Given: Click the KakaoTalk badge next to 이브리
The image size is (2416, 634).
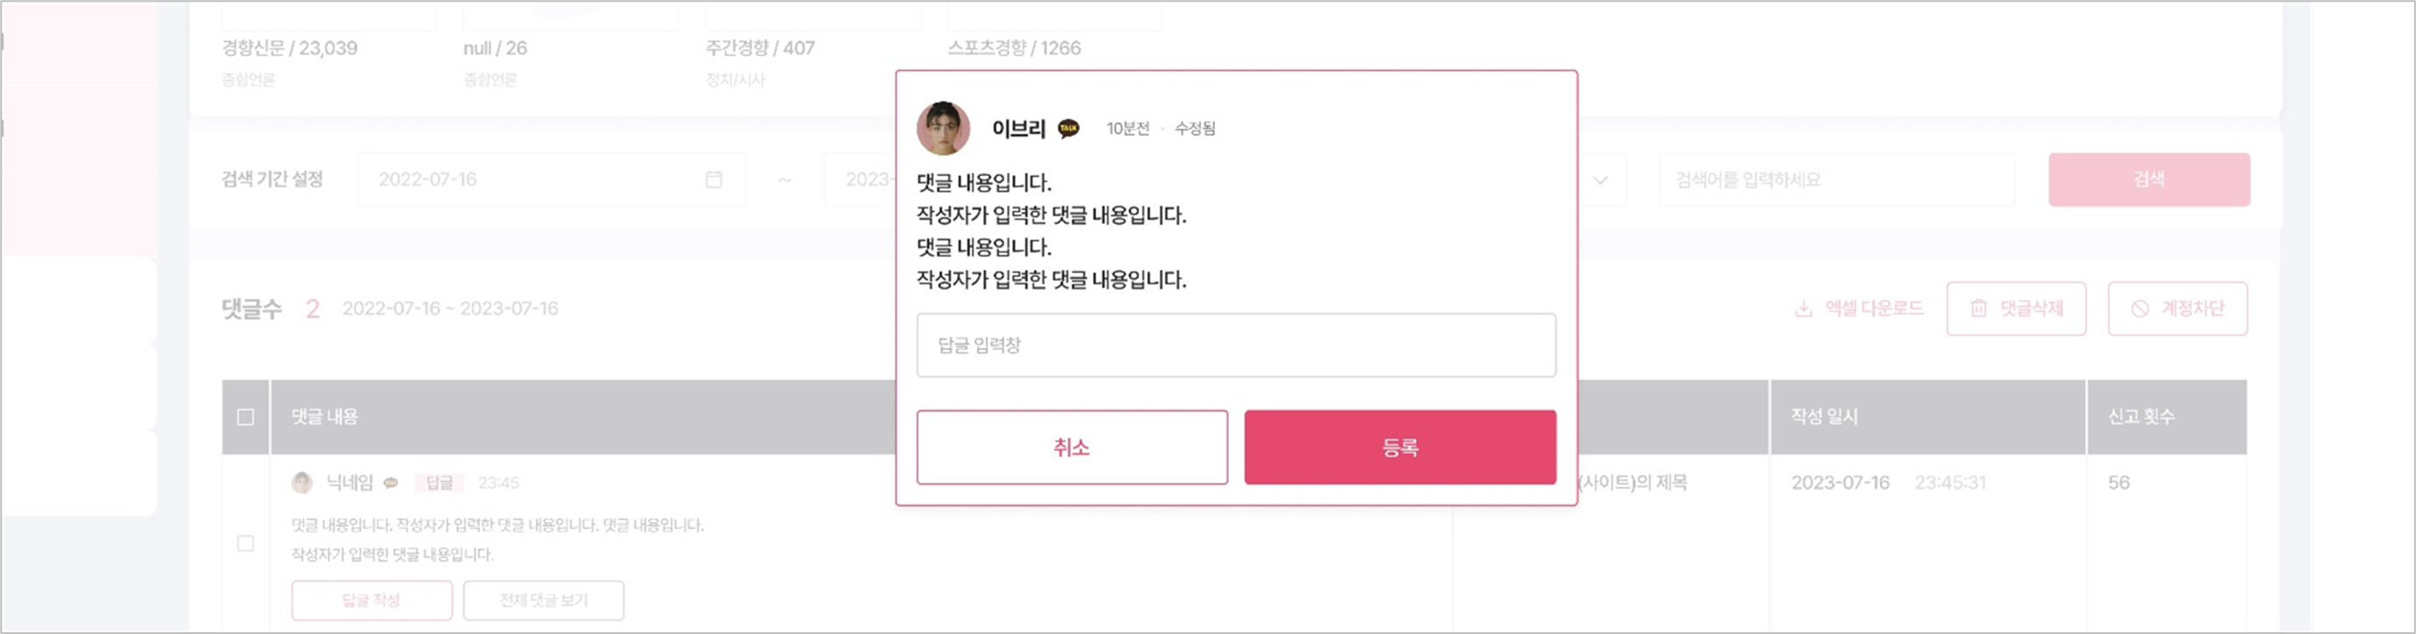Looking at the screenshot, I should (x=1068, y=129).
